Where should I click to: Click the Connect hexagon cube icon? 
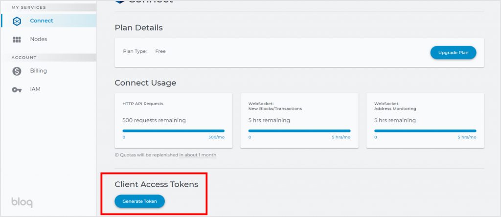(x=17, y=21)
